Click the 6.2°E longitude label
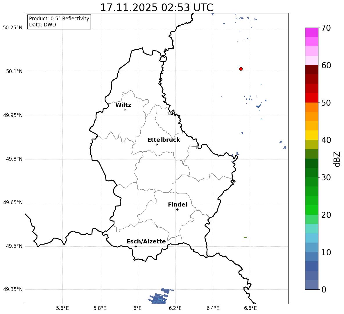The height and width of the screenshot is (314, 344). coord(175,308)
